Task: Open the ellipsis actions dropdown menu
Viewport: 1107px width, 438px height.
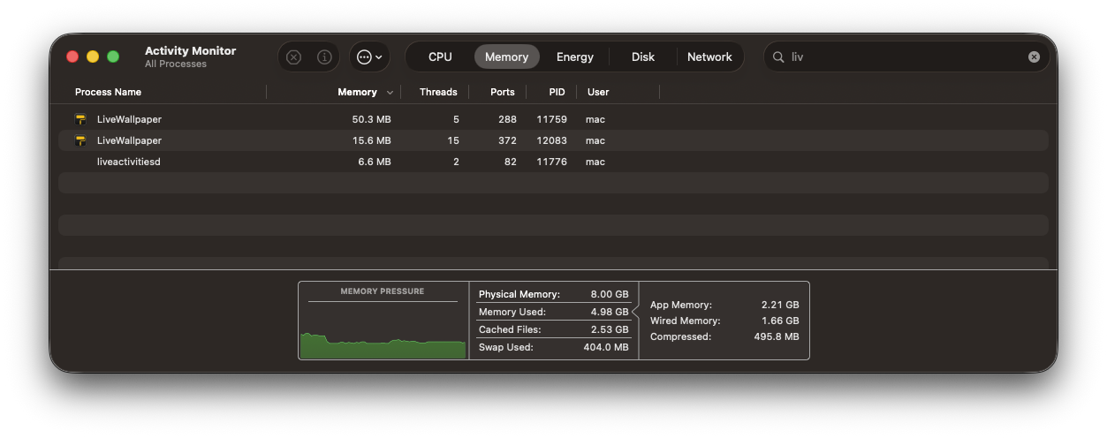Action: 369,57
